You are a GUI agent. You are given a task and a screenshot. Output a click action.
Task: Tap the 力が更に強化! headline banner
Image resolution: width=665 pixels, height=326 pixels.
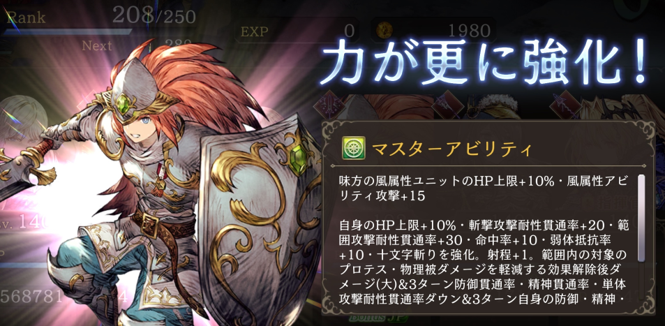[x=484, y=62]
